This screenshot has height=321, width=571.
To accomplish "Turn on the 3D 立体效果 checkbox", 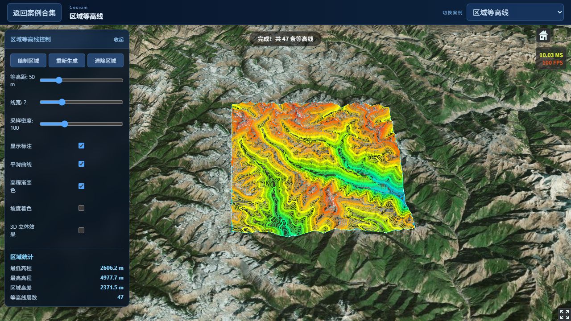I will 81,230.
